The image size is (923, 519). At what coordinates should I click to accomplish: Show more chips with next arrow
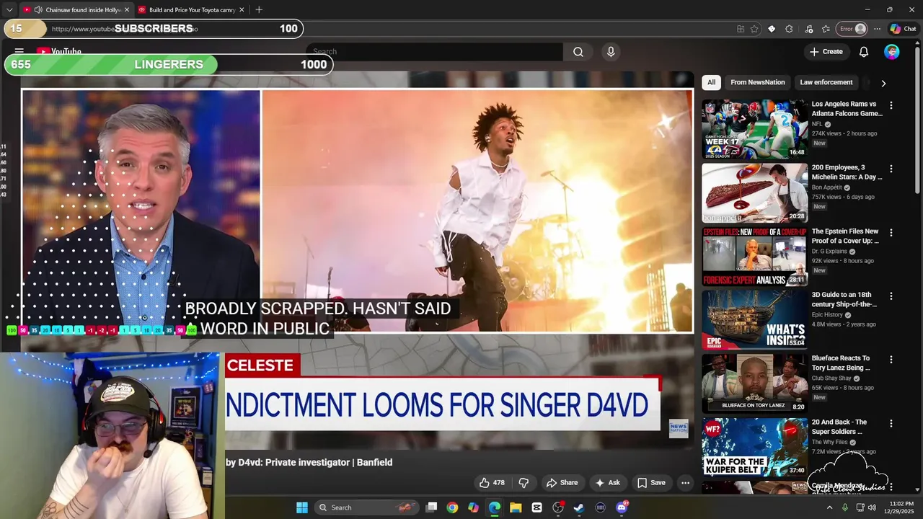[883, 83]
